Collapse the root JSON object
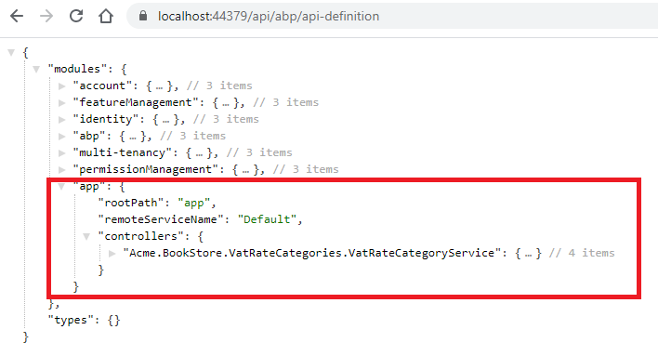Image resolution: width=658 pixels, height=356 pixels. (11, 52)
